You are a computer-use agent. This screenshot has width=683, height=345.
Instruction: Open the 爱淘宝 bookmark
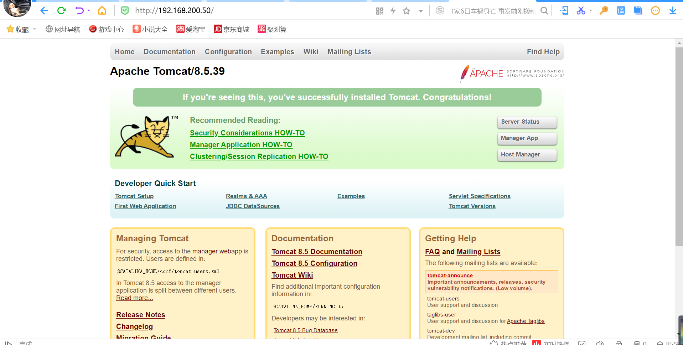[191, 29]
